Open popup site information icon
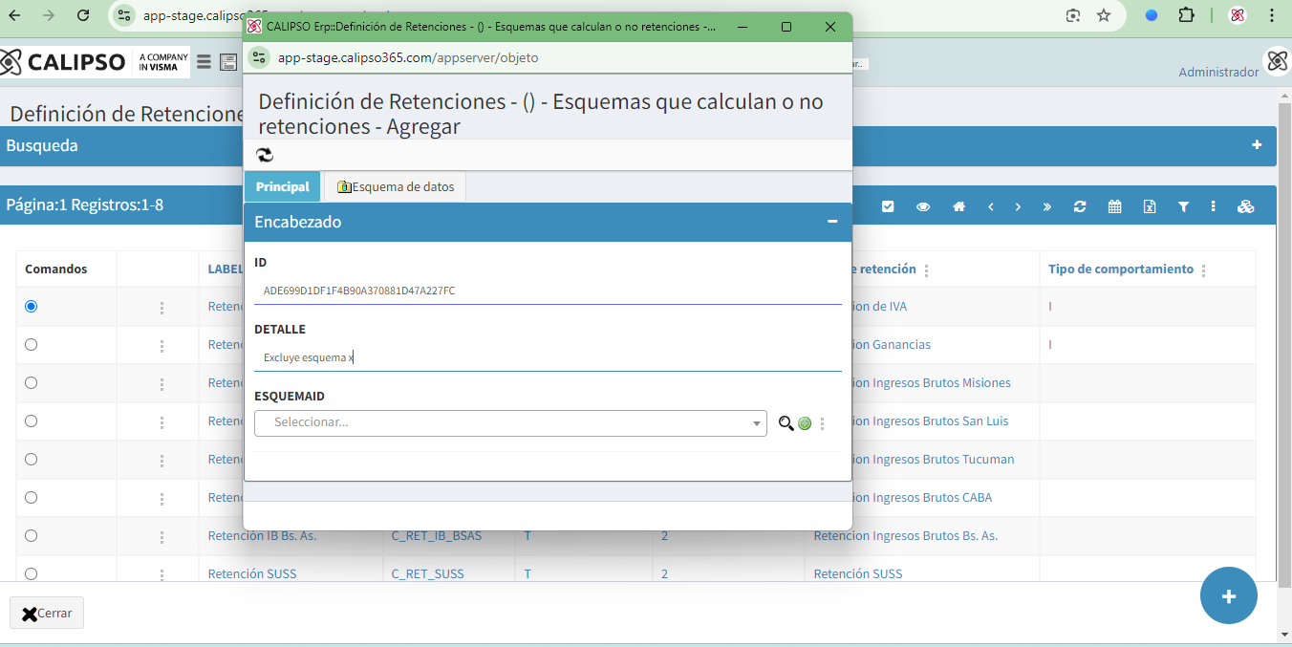The width and height of the screenshot is (1292, 647). (x=260, y=57)
